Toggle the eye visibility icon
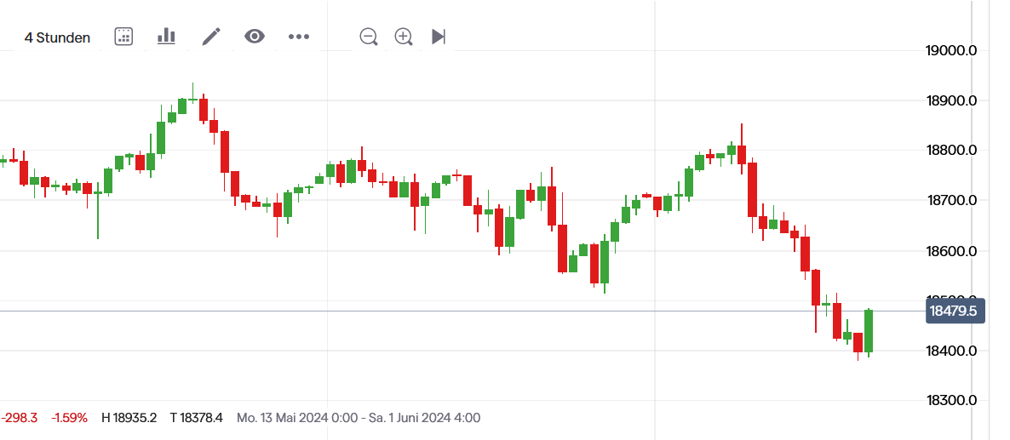This screenshot has width=1010, height=440. [x=255, y=37]
